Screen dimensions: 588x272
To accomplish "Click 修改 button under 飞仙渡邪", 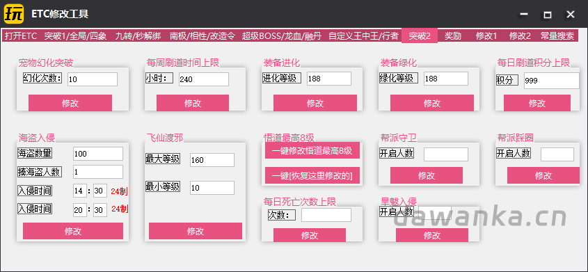I will [x=196, y=231].
